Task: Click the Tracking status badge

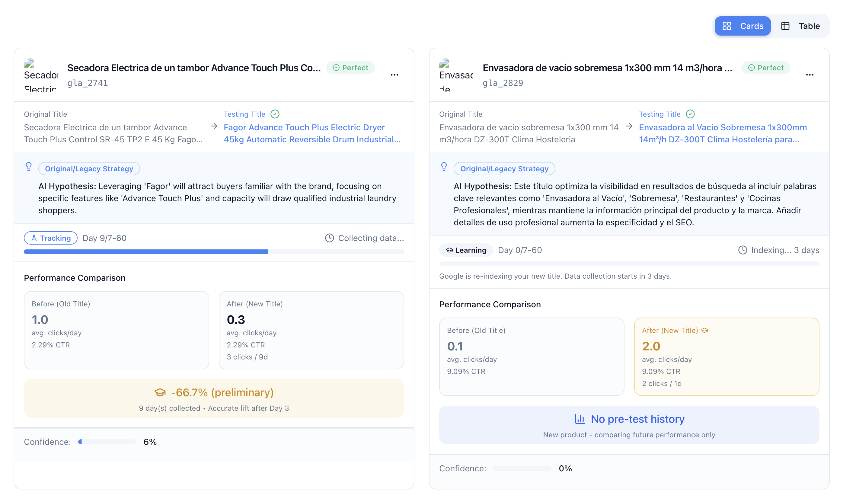Action: [x=51, y=238]
